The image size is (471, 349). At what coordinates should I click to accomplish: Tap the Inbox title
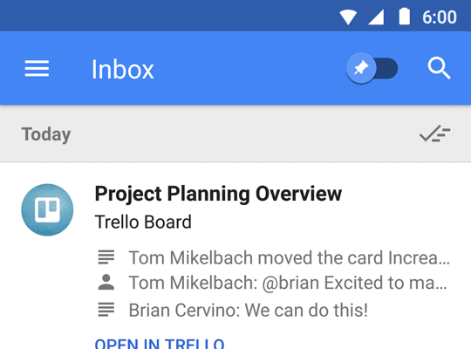pos(123,70)
